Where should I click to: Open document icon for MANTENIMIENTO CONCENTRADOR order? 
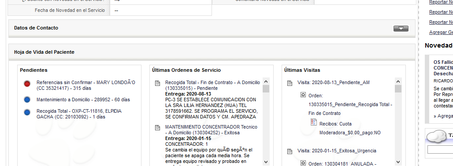(x=158, y=128)
